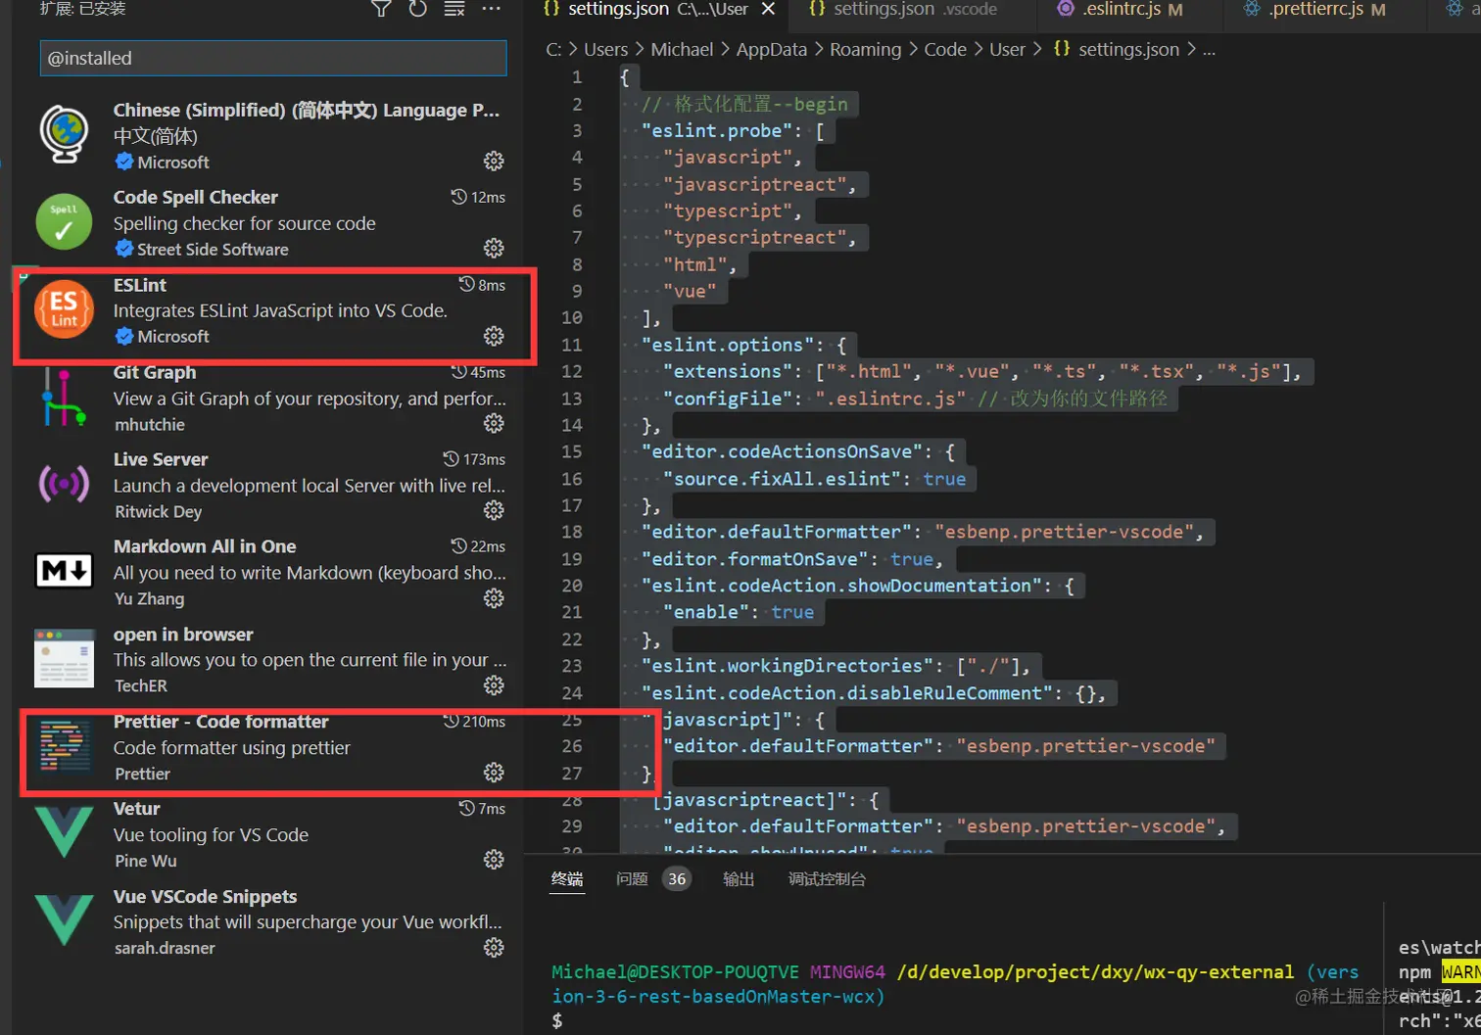Open the extensions filter funnel icon
The image size is (1481, 1035).
tap(381, 9)
